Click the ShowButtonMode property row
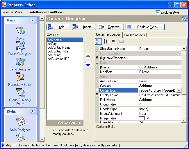The width and height of the screenshot is (189, 149). (140, 49)
